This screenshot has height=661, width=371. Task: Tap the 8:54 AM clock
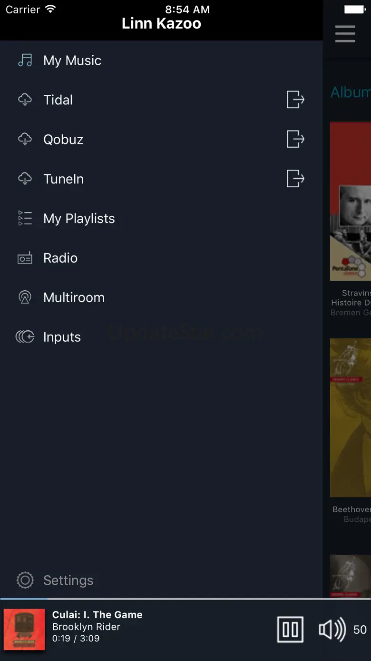point(187,10)
